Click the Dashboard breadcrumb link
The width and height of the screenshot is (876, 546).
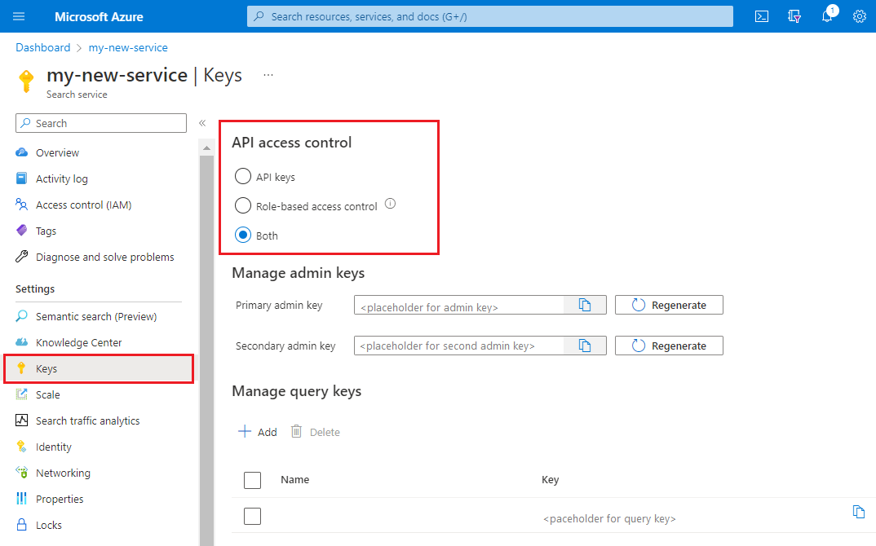click(x=42, y=47)
